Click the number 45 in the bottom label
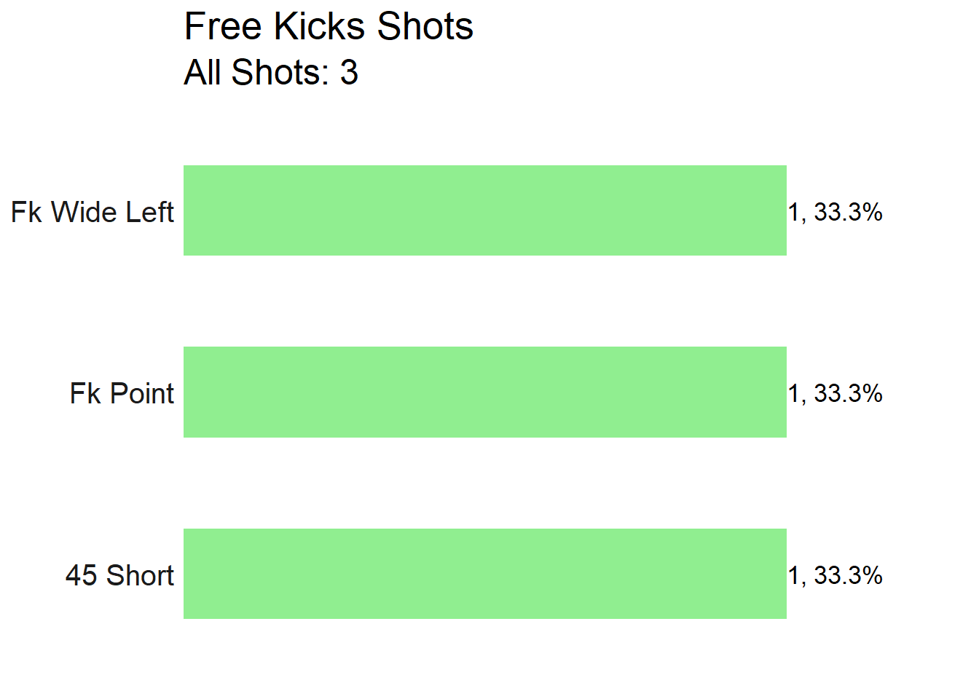The width and height of the screenshot is (979, 699). click(82, 575)
